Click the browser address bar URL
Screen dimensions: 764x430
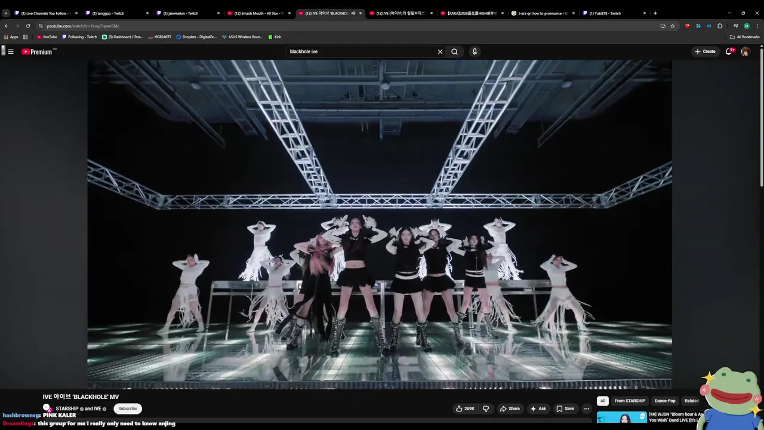point(83,26)
